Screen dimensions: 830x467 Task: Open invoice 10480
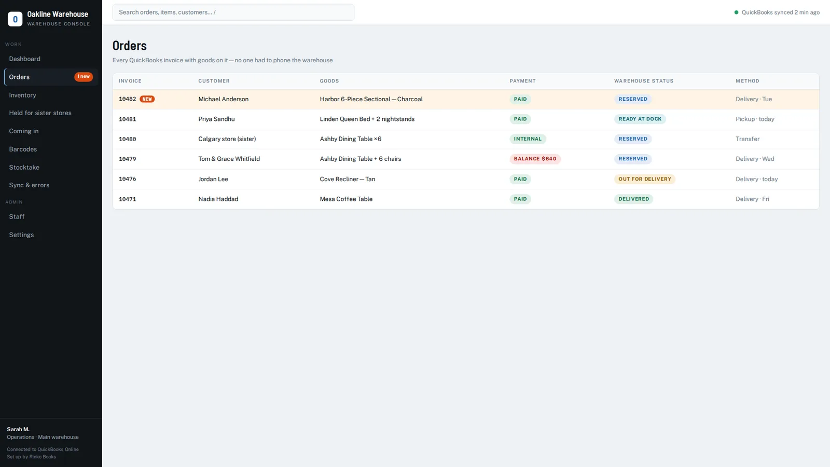coord(128,139)
